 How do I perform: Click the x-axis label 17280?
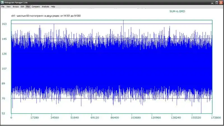click(x=34, y=118)
